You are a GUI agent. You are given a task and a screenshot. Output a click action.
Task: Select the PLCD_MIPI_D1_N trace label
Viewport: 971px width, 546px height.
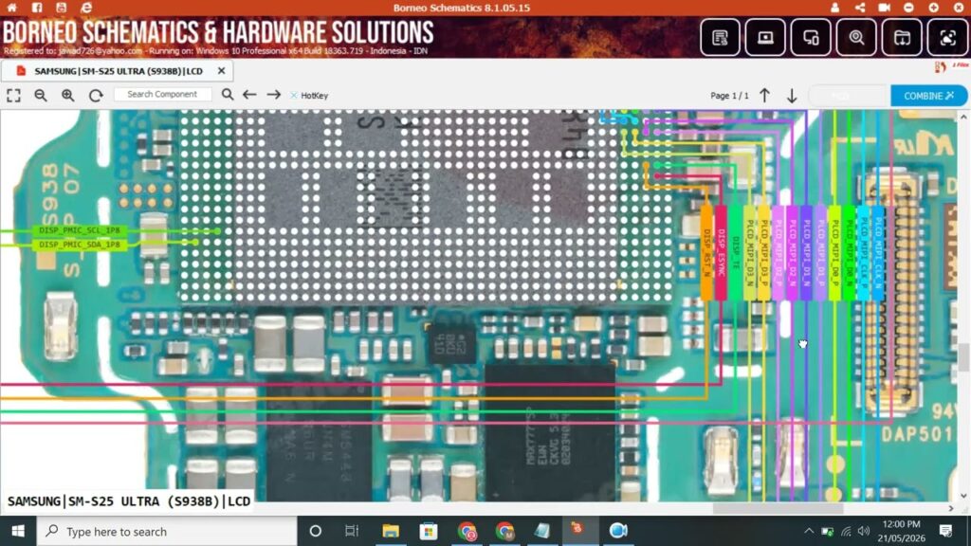click(807, 252)
